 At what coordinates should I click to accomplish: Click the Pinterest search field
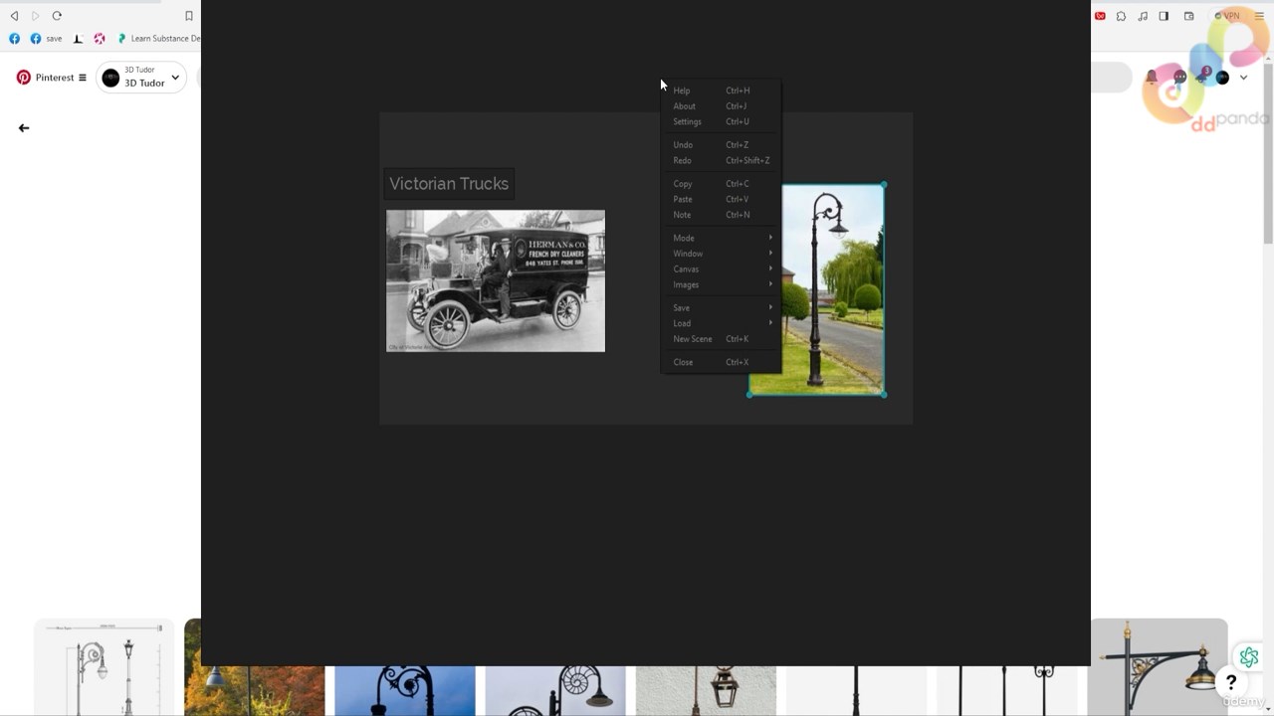pos(1112,77)
